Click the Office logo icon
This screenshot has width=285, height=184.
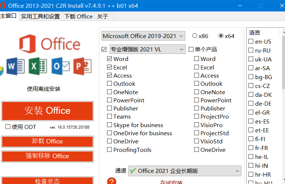[27, 44]
